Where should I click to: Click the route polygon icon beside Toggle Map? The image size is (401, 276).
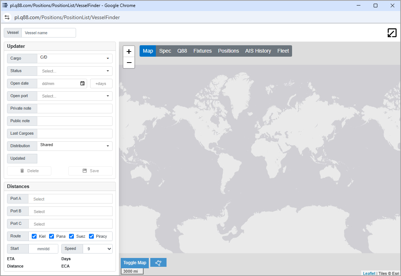tap(158, 263)
